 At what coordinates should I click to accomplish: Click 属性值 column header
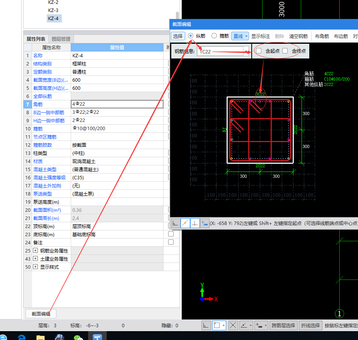pos(117,47)
